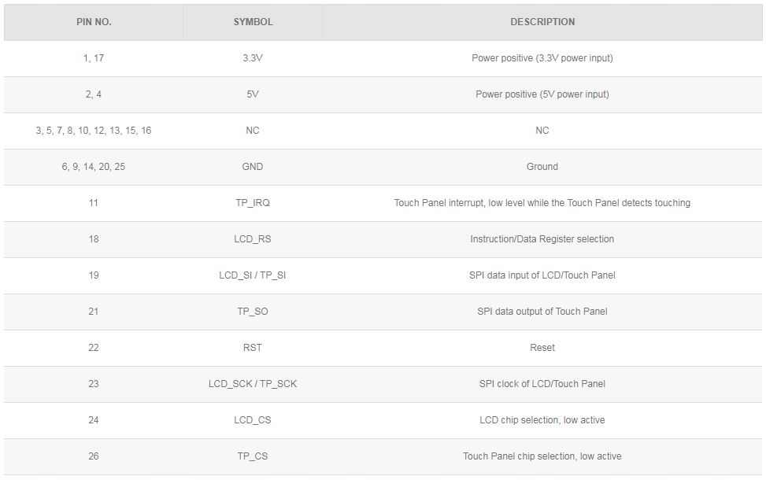Select the 5V symbol cell
Image resolution: width=766 pixels, height=480 pixels.
point(253,94)
